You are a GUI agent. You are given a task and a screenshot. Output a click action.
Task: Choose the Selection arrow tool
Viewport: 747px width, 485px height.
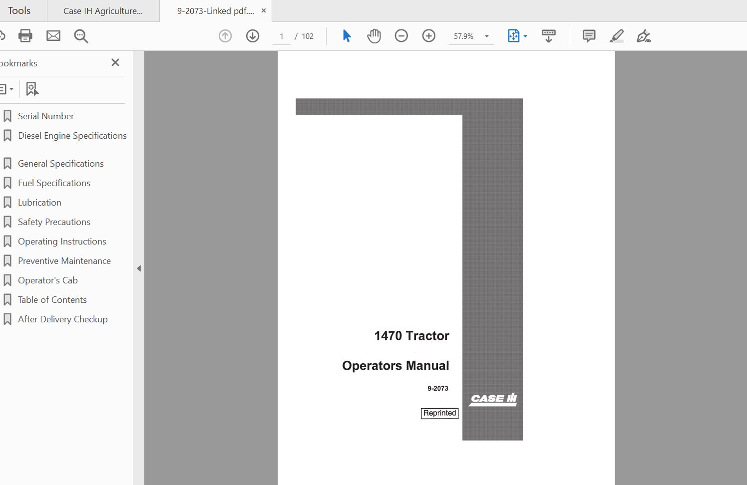347,36
